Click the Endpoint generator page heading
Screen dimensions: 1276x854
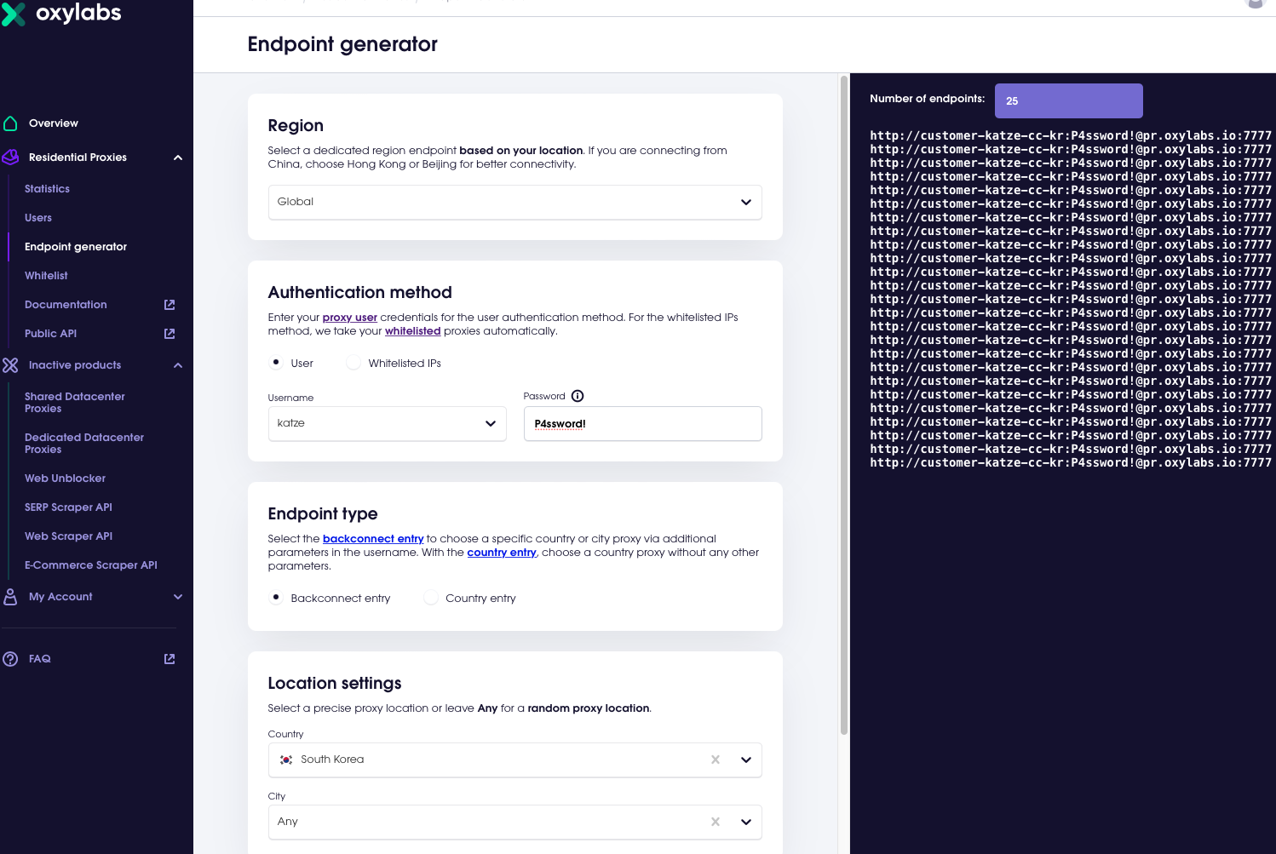pos(342,44)
